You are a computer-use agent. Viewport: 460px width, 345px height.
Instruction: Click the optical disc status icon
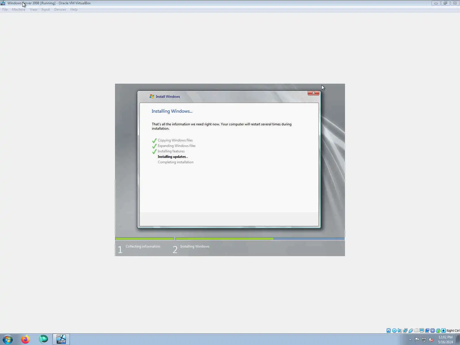click(x=394, y=331)
